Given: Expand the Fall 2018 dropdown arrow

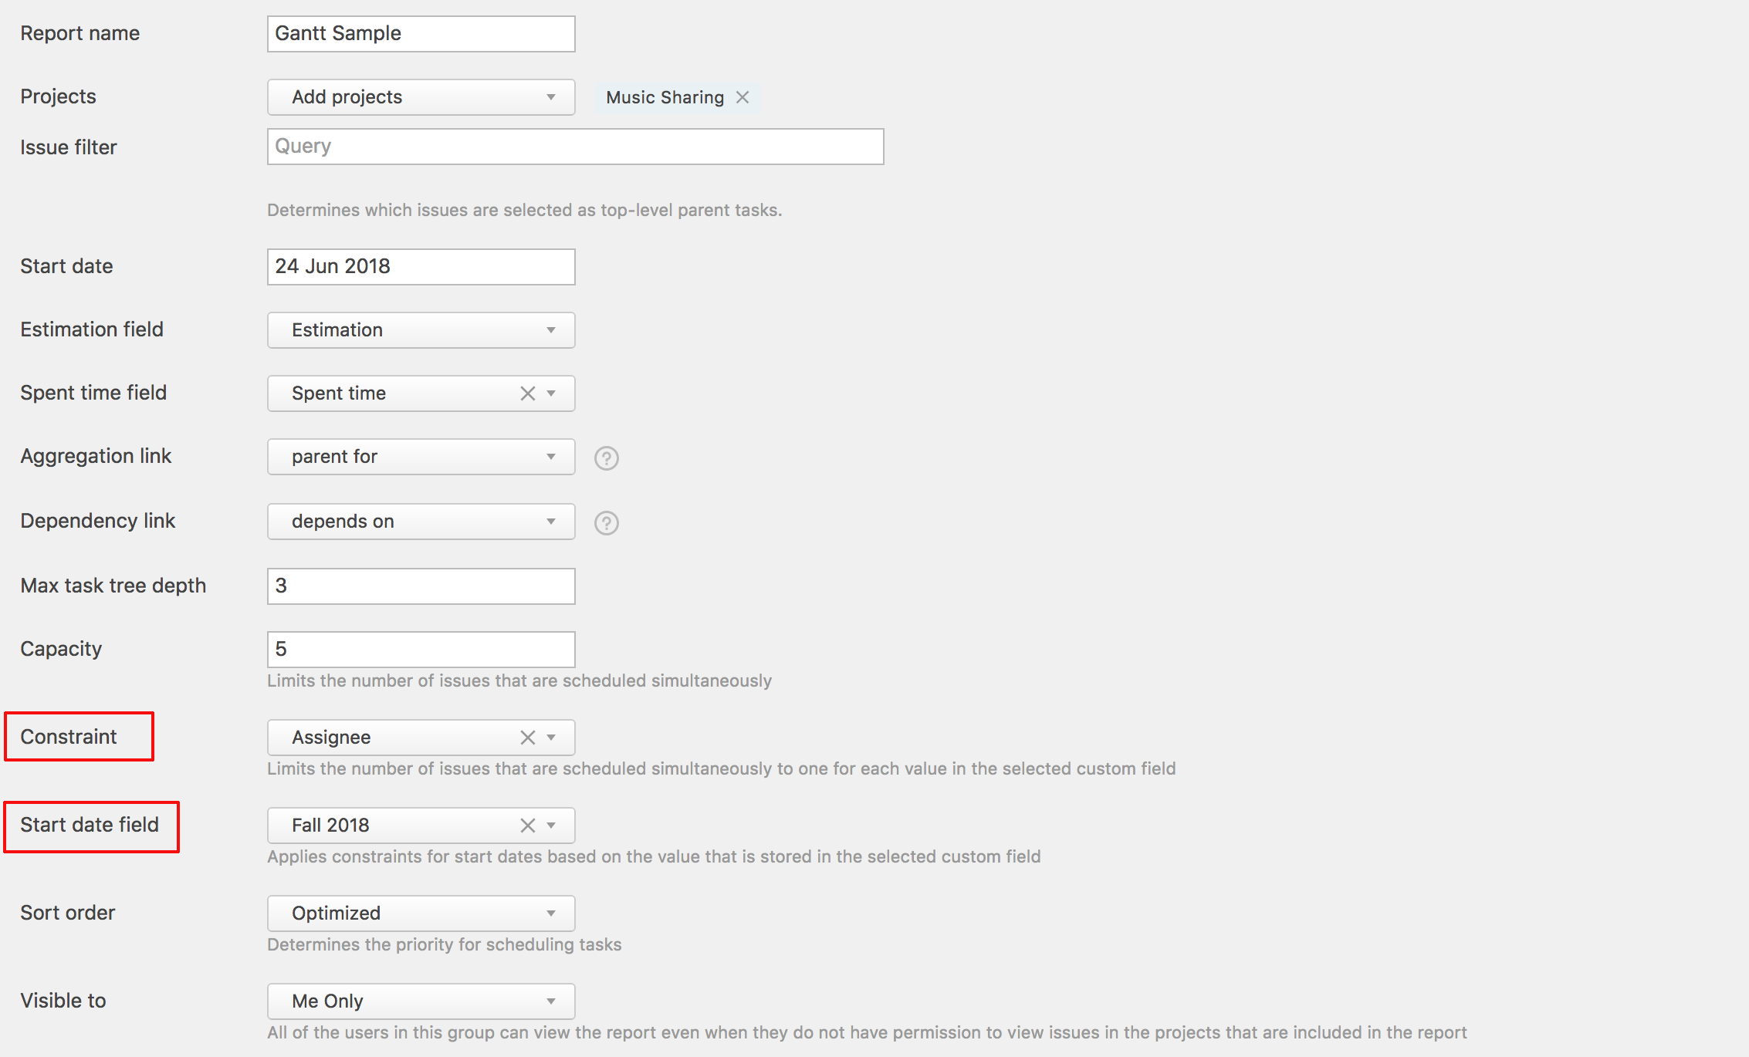Looking at the screenshot, I should (552, 826).
